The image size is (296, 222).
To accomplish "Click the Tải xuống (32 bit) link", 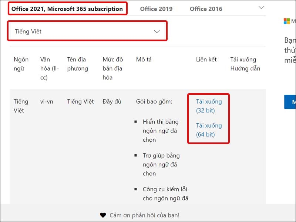I will point(209,106).
